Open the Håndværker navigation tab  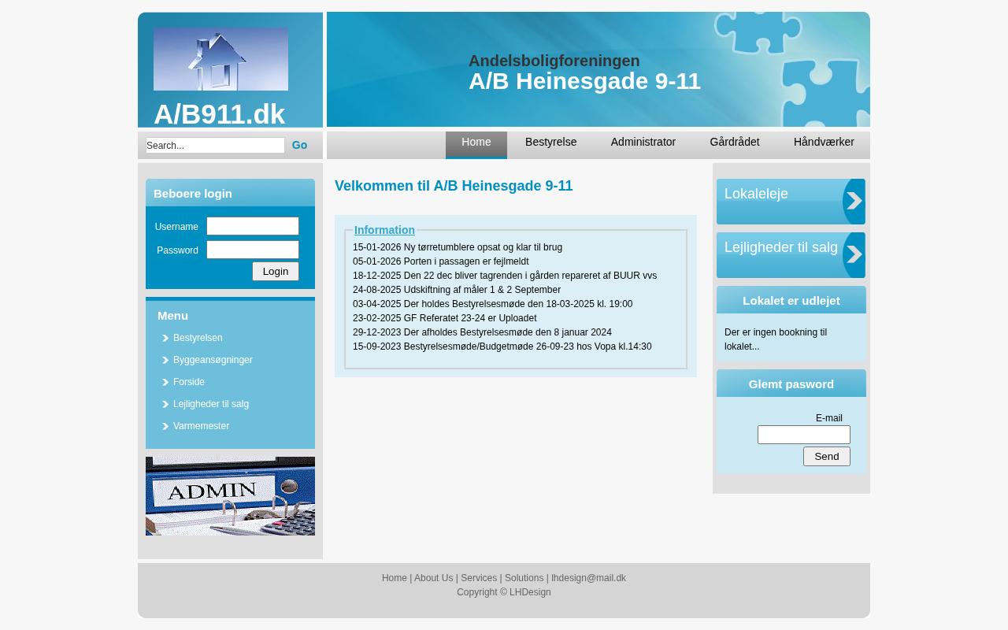point(824,143)
